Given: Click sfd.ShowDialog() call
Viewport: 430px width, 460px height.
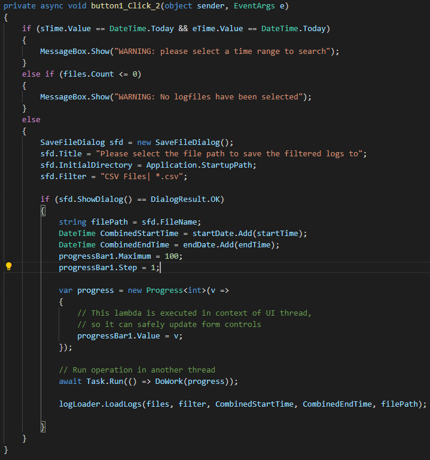Looking at the screenshot, I should point(96,199).
